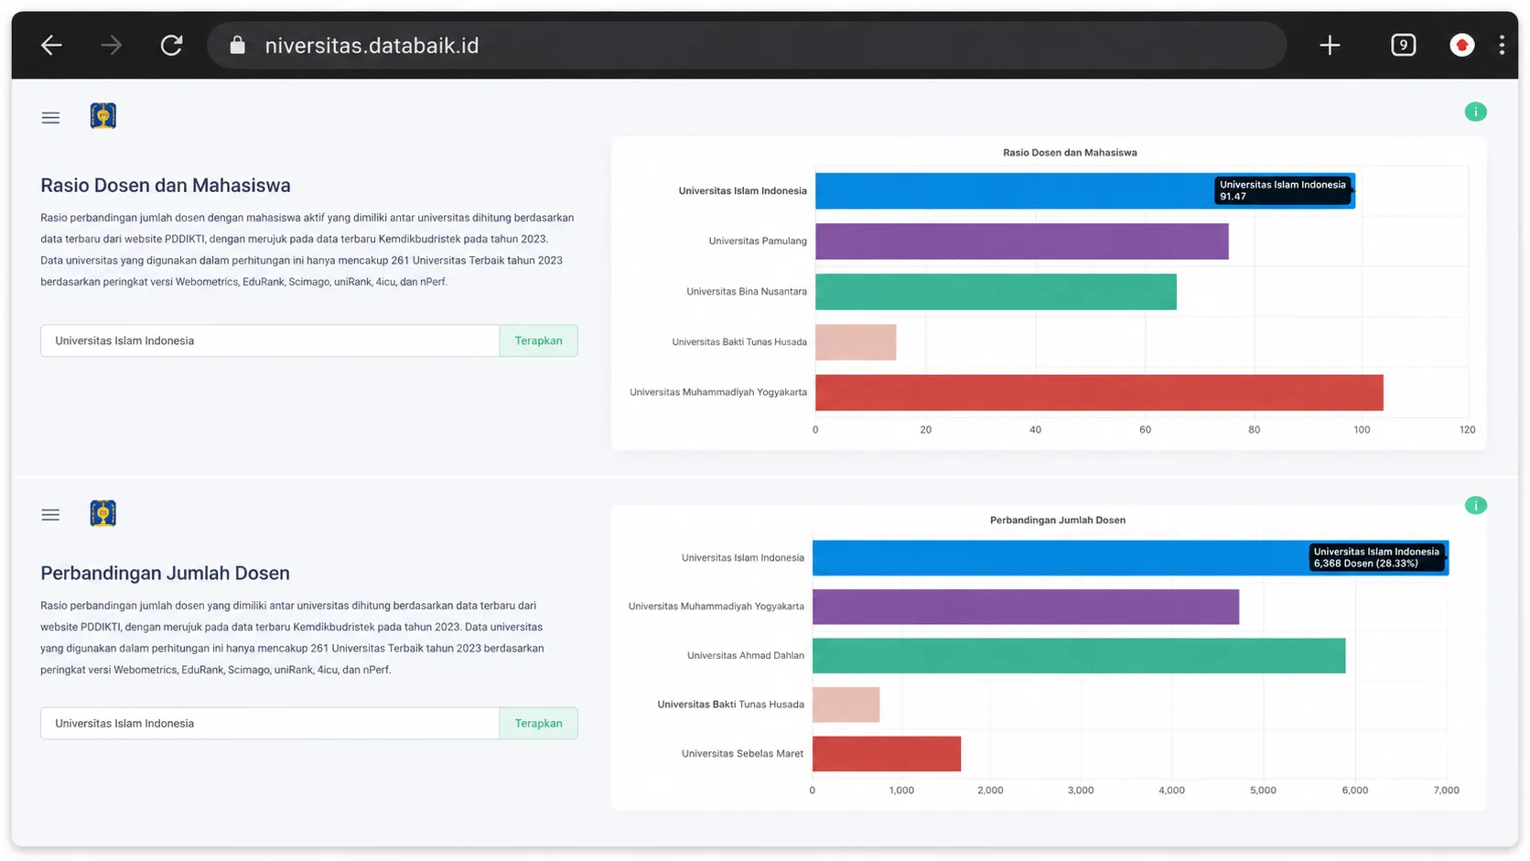Screen dimensions: 1530x861
Task: Click purple Universitas Pamulang bar
Action: [x=1021, y=242]
